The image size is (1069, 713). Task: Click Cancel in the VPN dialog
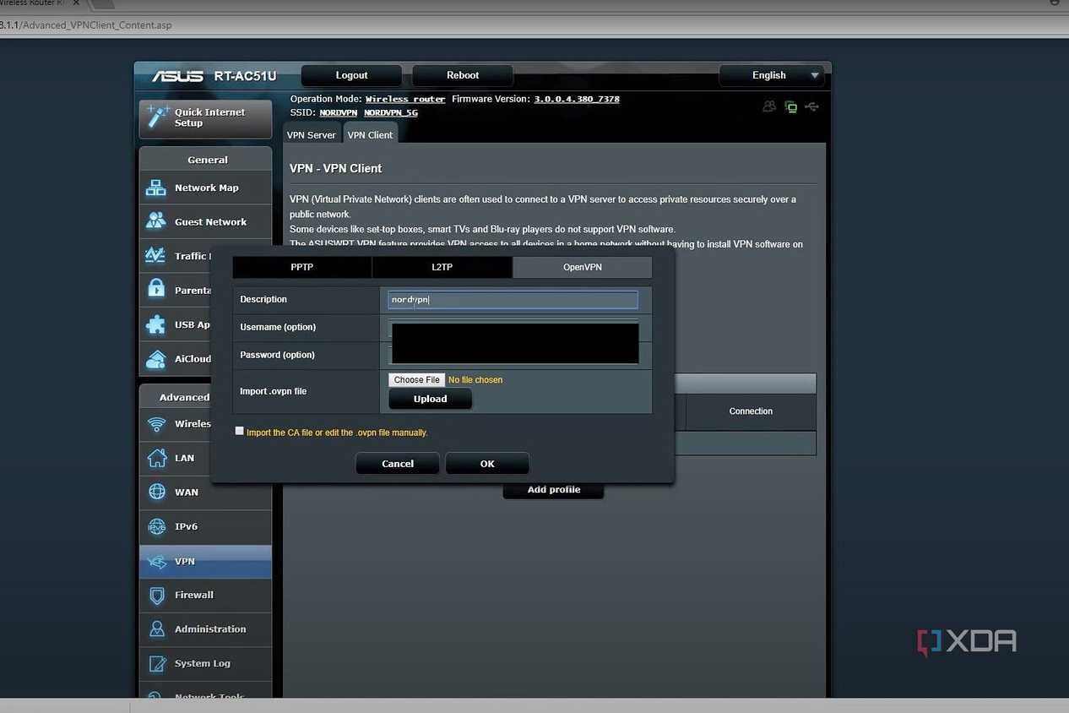click(x=398, y=463)
